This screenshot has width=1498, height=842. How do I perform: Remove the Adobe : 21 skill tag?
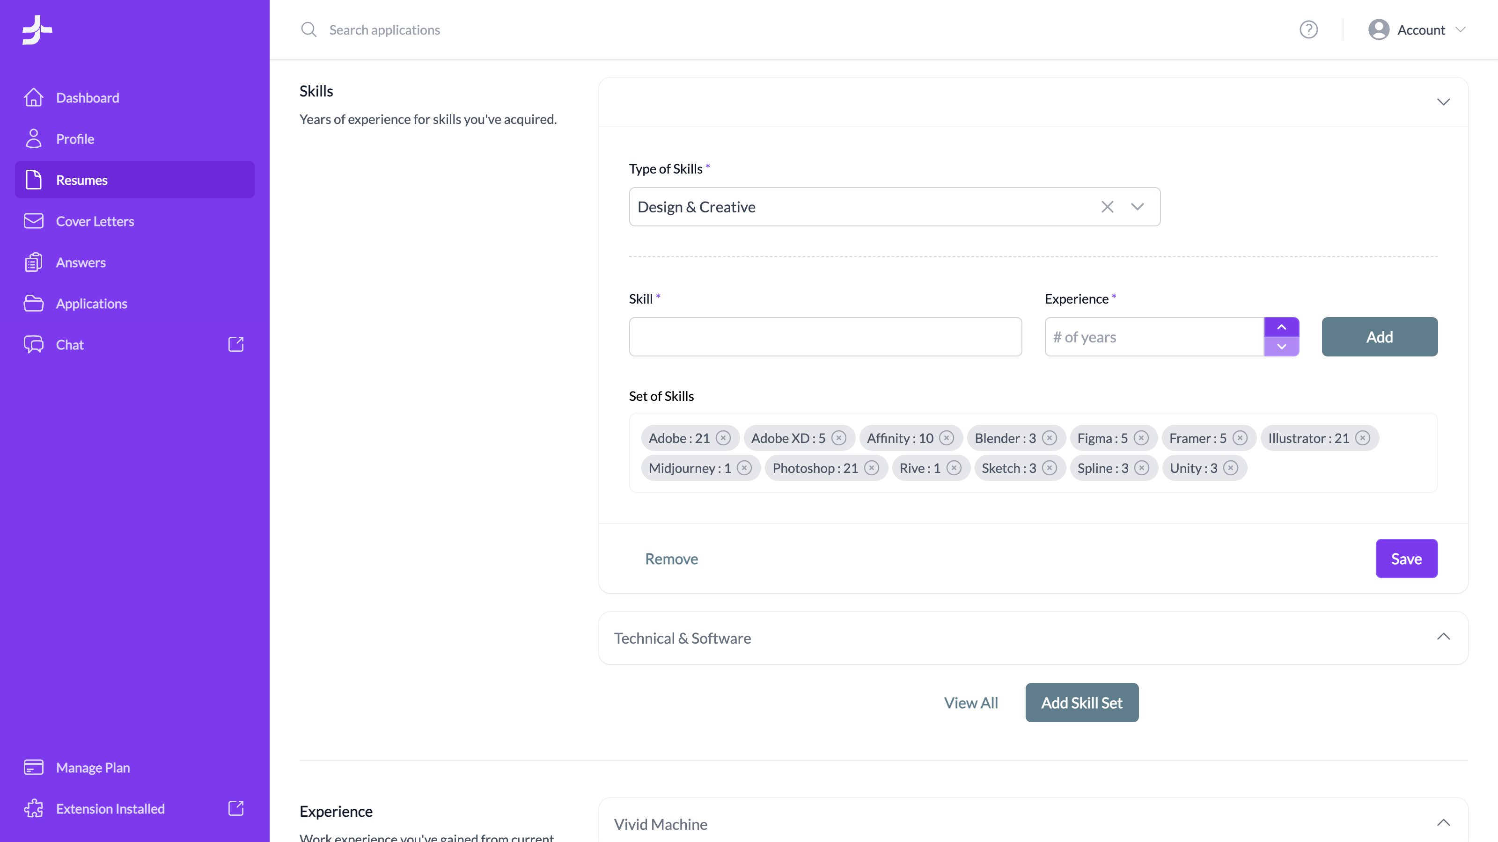point(723,438)
